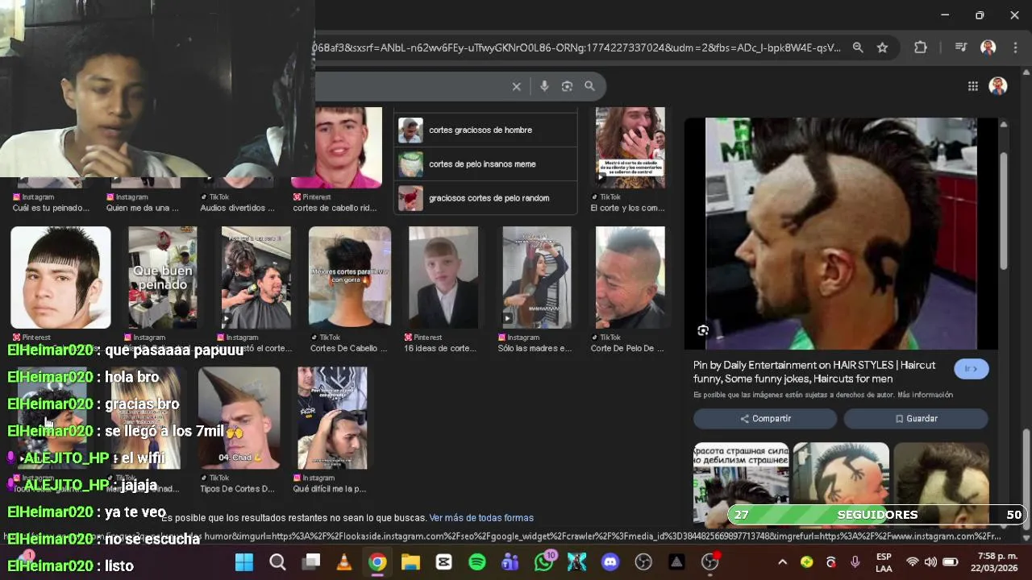The image size is (1032, 580).
Task: Switch to Google Chrome on taskbar
Action: tap(377, 562)
